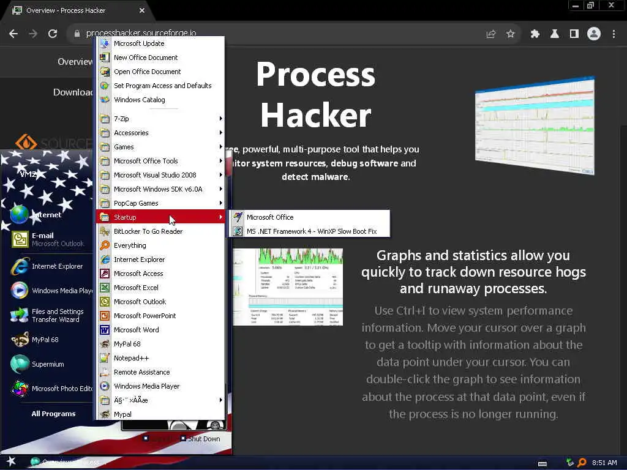Click the Microsoft Word icon
Screen dimensions: 627x470
click(x=105, y=330)
